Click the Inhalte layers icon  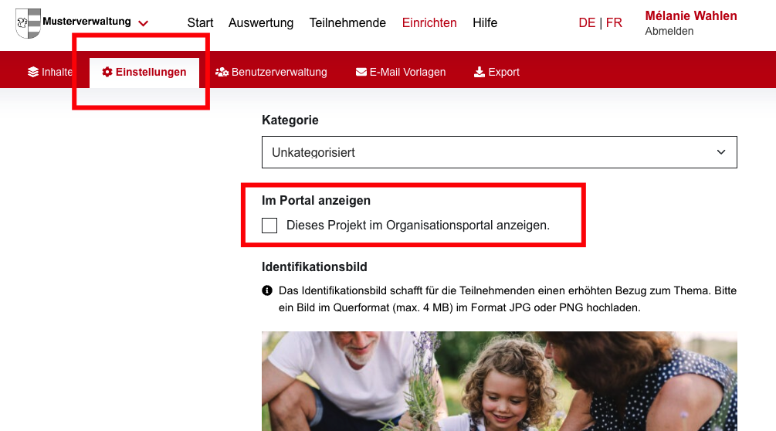coord(33,73)
